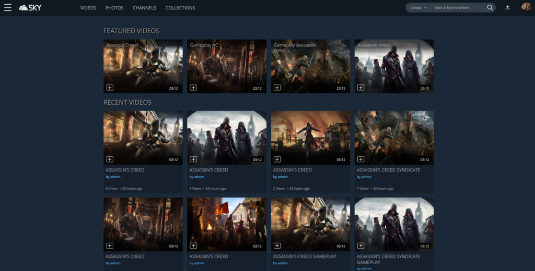Click plus icon on 'SYNDICATE GAMEPLAY' video
The width and height of the screenshot is (535, 271).
360,246
